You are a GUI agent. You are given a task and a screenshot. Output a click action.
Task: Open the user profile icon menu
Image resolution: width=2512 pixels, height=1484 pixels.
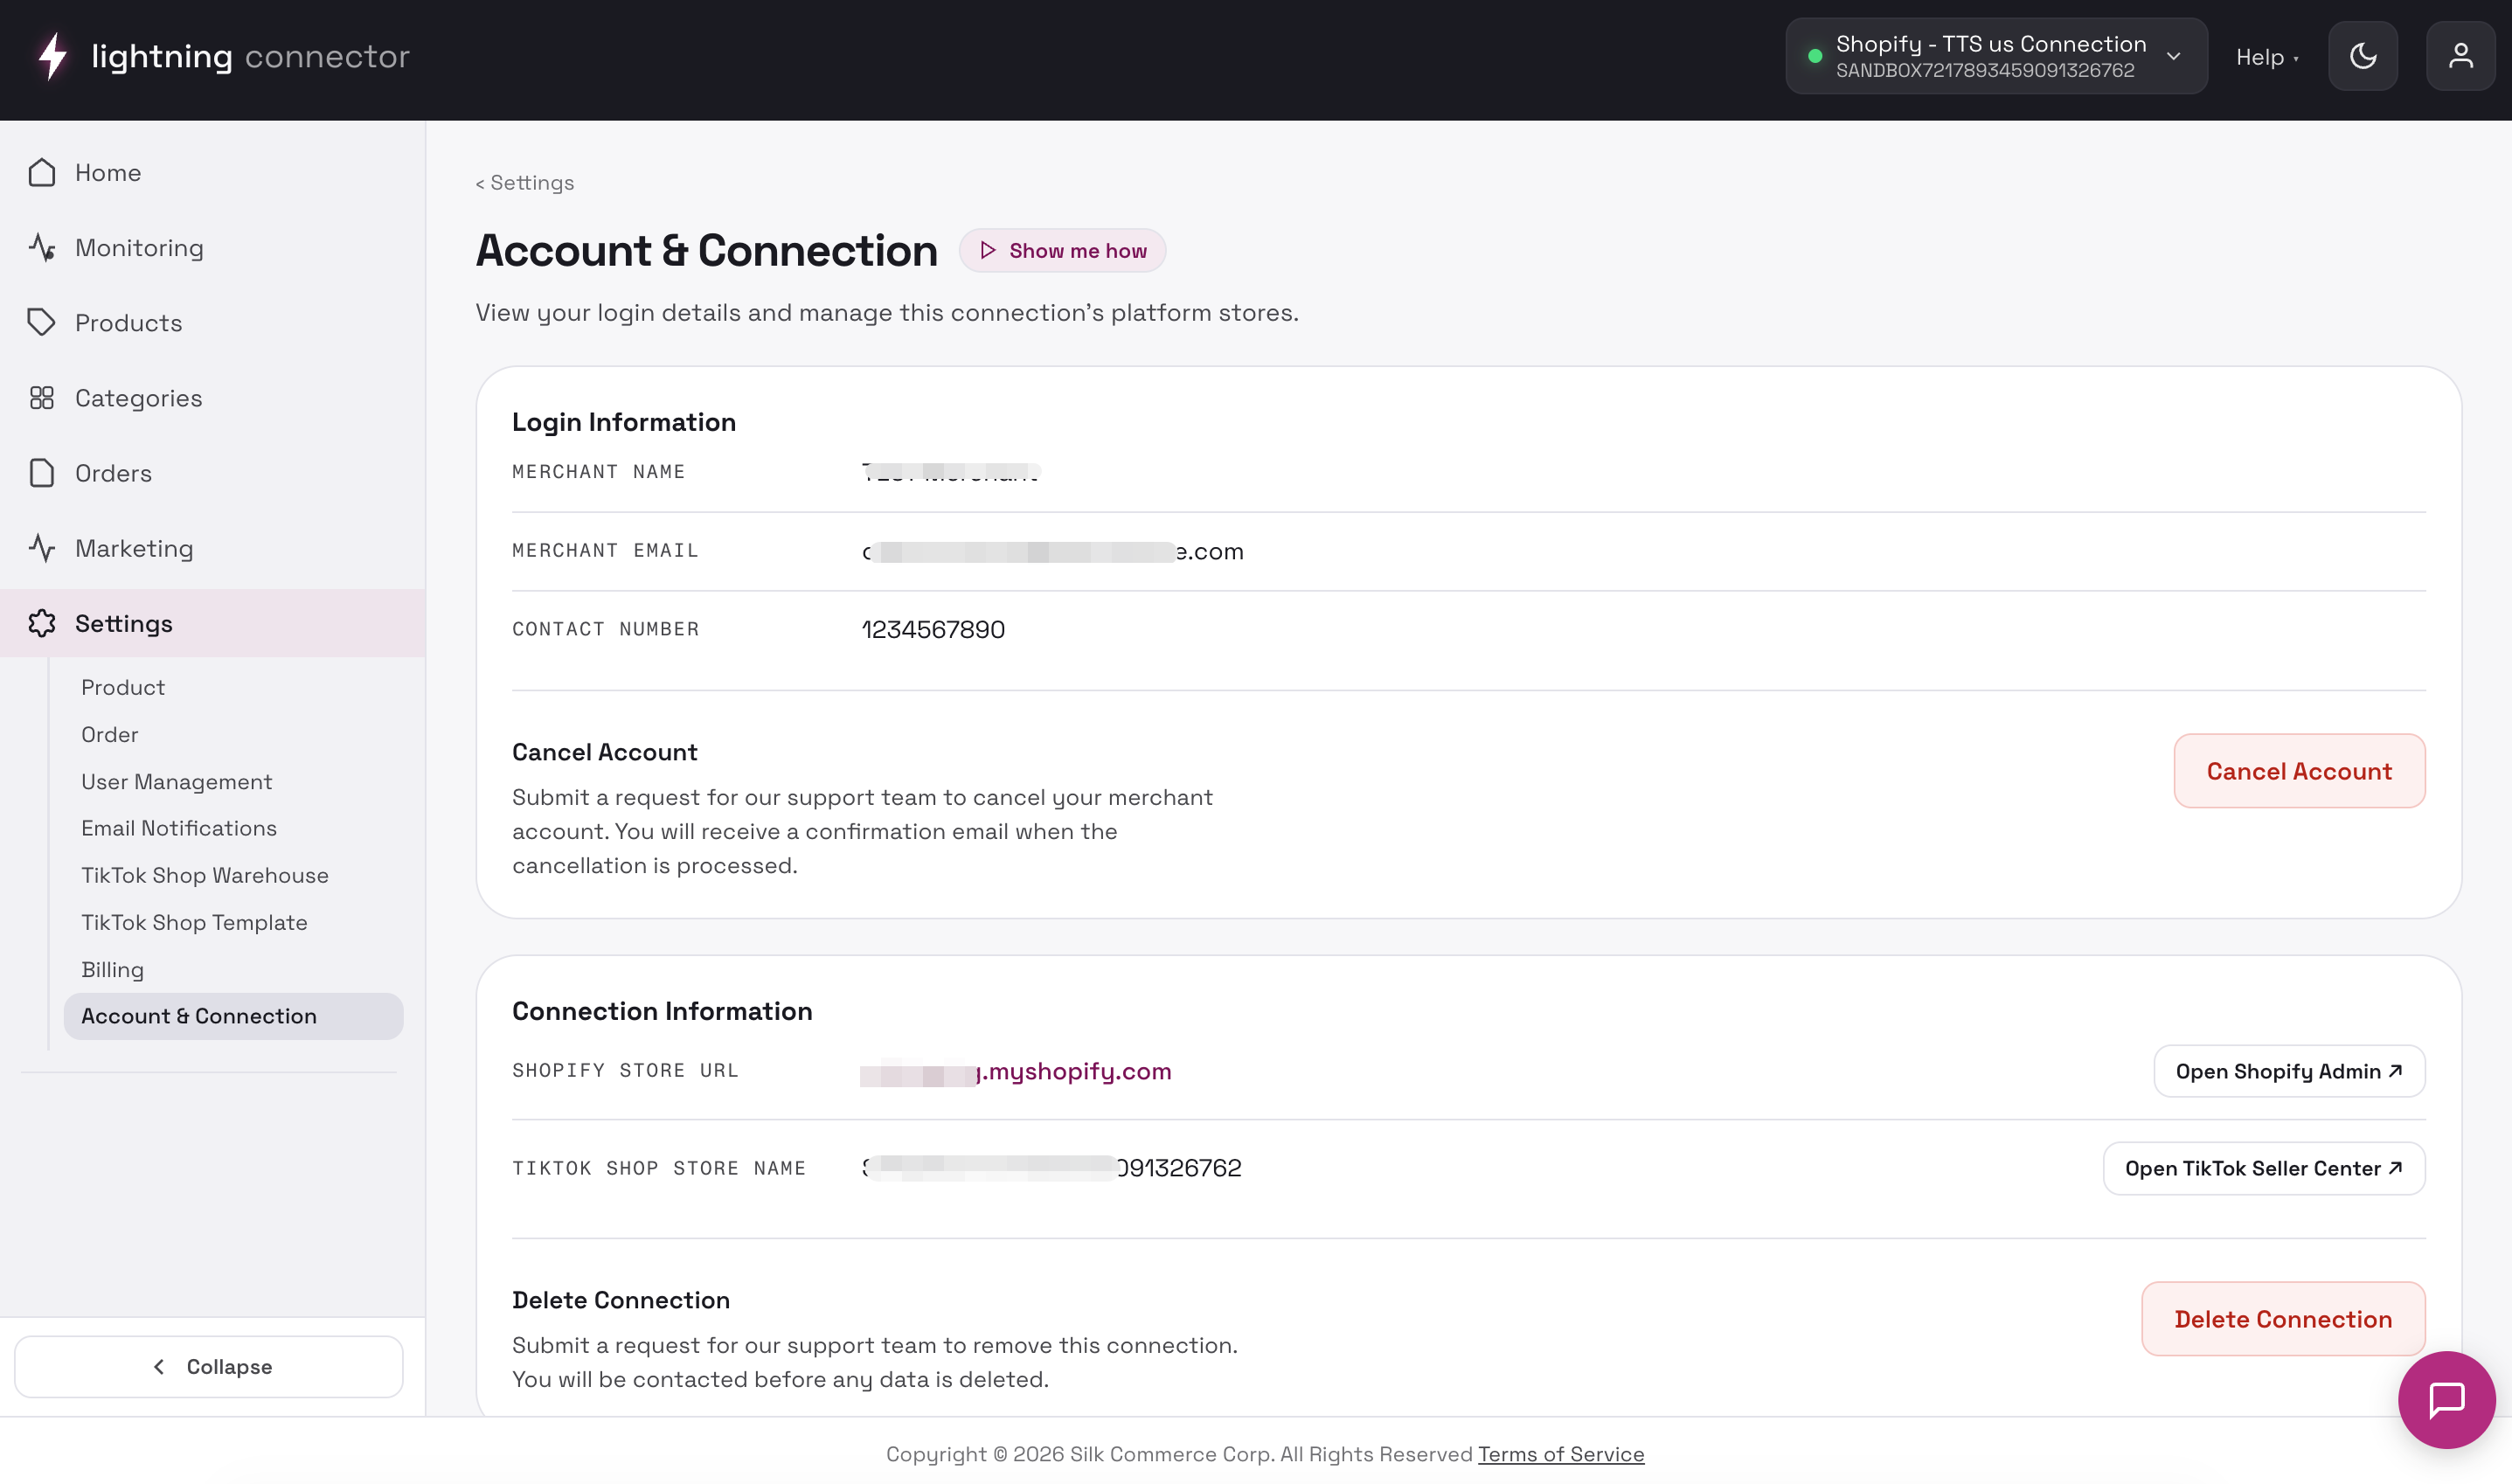tap(2461, 56)
